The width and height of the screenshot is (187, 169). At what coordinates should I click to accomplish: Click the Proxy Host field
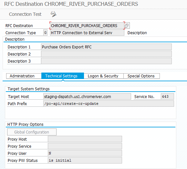pyautogui.click(x=85, y=139)
